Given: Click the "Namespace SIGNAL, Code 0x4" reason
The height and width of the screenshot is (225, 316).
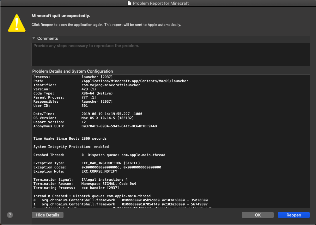Looking at the screenshot, I should coord(109,184).
